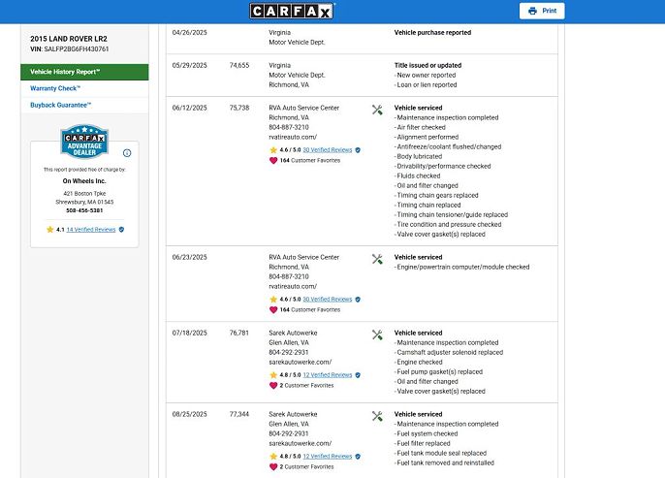This screenshot has height=478, width=665.
Task: Click phone number 804-887-3210 in 06/12/2025 entry
Action: (x=289, y=127)
